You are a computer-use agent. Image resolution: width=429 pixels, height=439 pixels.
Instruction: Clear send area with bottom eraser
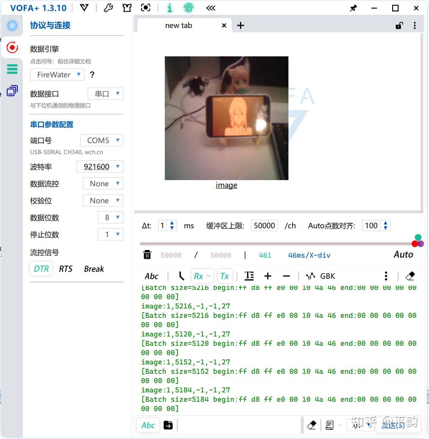pyautogui.click(x=312, y=425)
